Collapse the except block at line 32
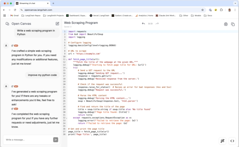 (66, 118)
